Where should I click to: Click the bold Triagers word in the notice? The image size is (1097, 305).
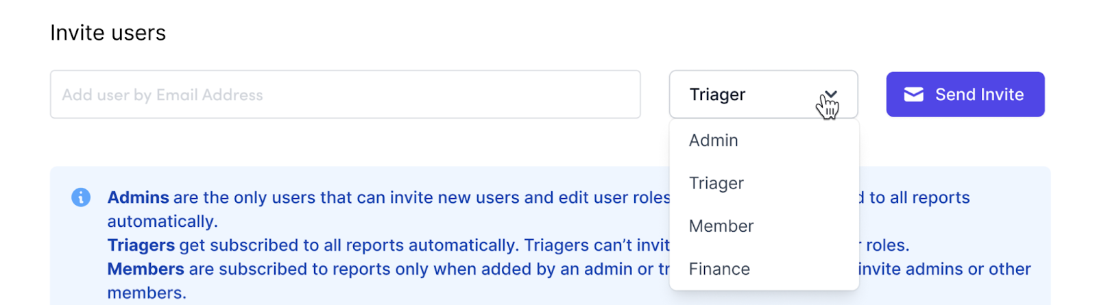[x=141, y=245]
